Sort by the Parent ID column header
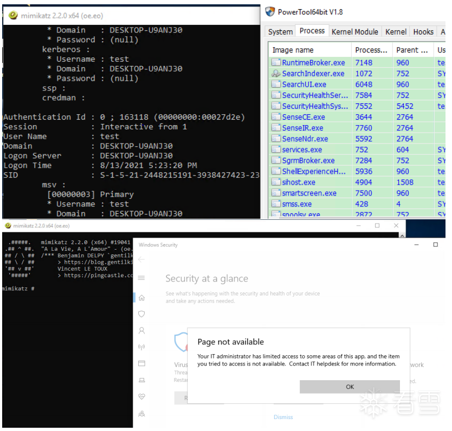 point(413,50)
